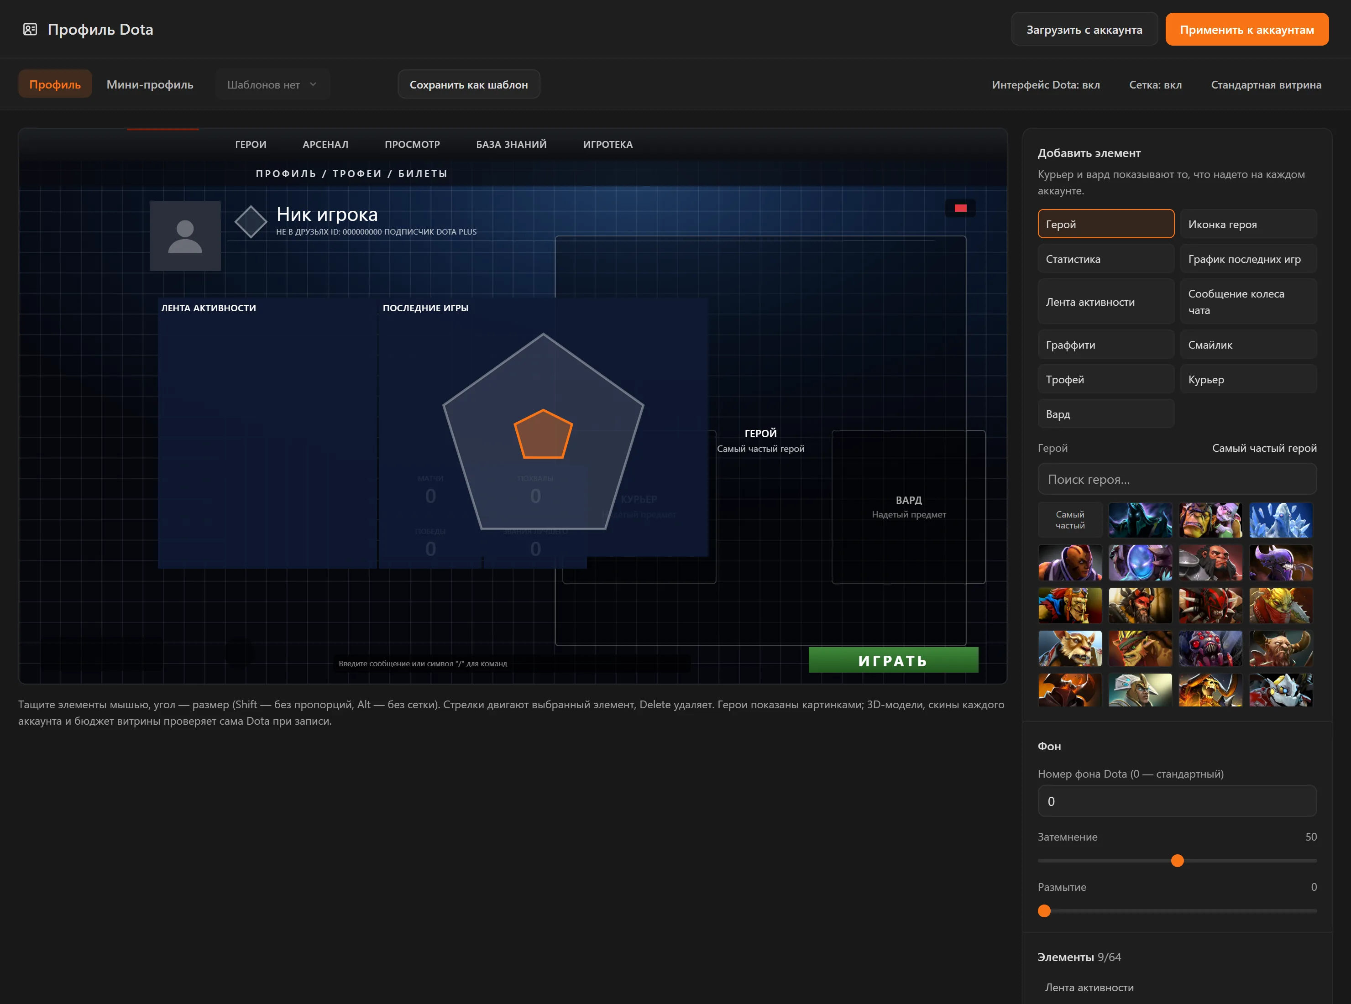1351x1004 pixels.
Task: Select the Anti-Mage hero portrait
Action: click(x=1069, y=563)
